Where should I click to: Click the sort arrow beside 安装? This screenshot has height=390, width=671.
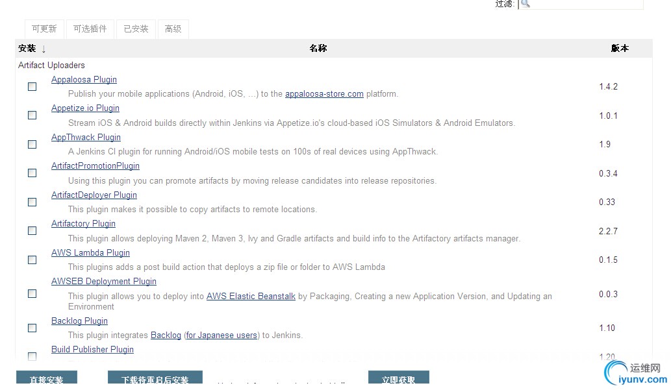pyautogui.click(x=44, y=49)
